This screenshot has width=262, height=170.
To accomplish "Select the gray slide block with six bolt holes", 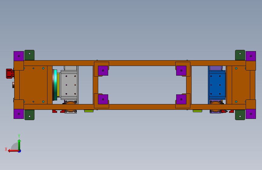I will tap(69, 85).
